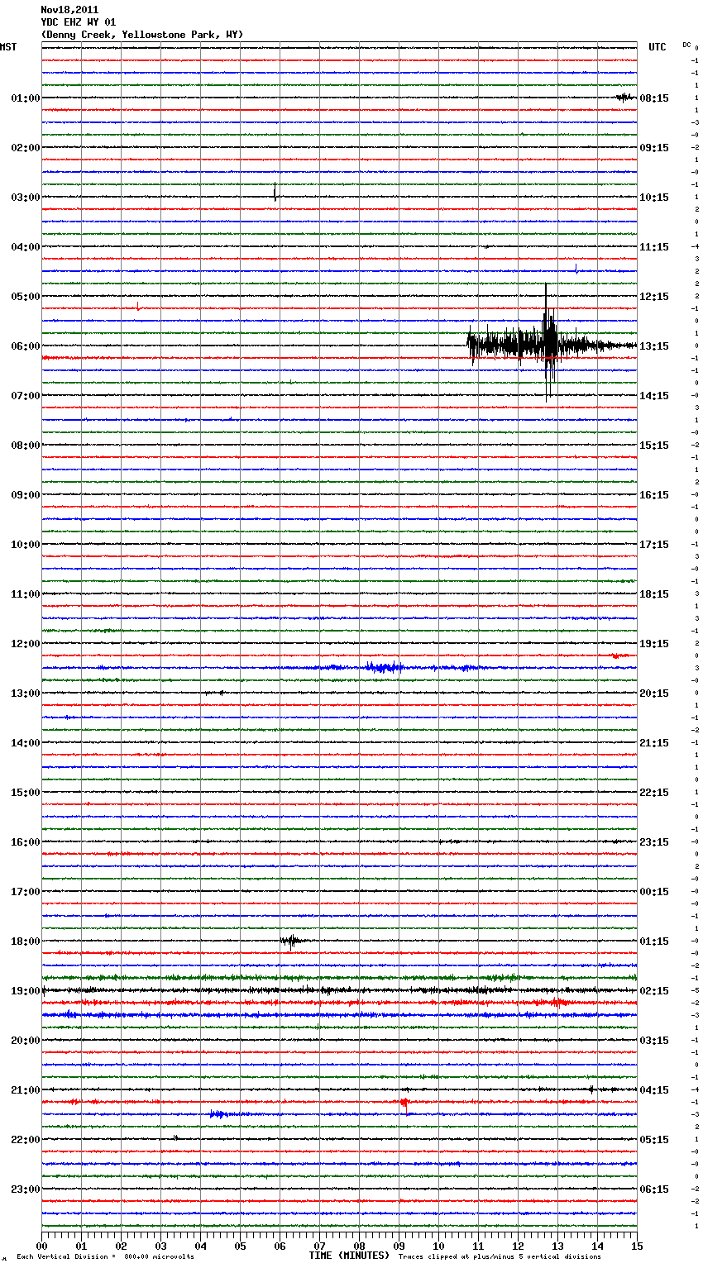Click the 08:15 UTC time label

(654, 98)
